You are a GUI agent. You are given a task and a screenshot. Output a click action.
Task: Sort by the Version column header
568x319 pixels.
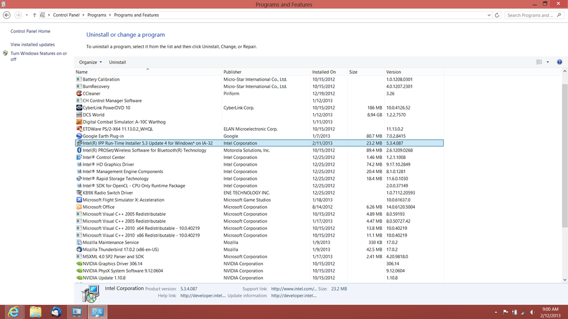[414, 72]
